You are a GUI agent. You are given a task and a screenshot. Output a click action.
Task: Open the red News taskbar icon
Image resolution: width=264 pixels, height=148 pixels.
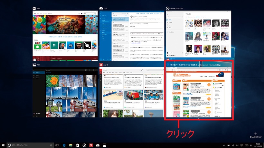click(x=91, y=145)
